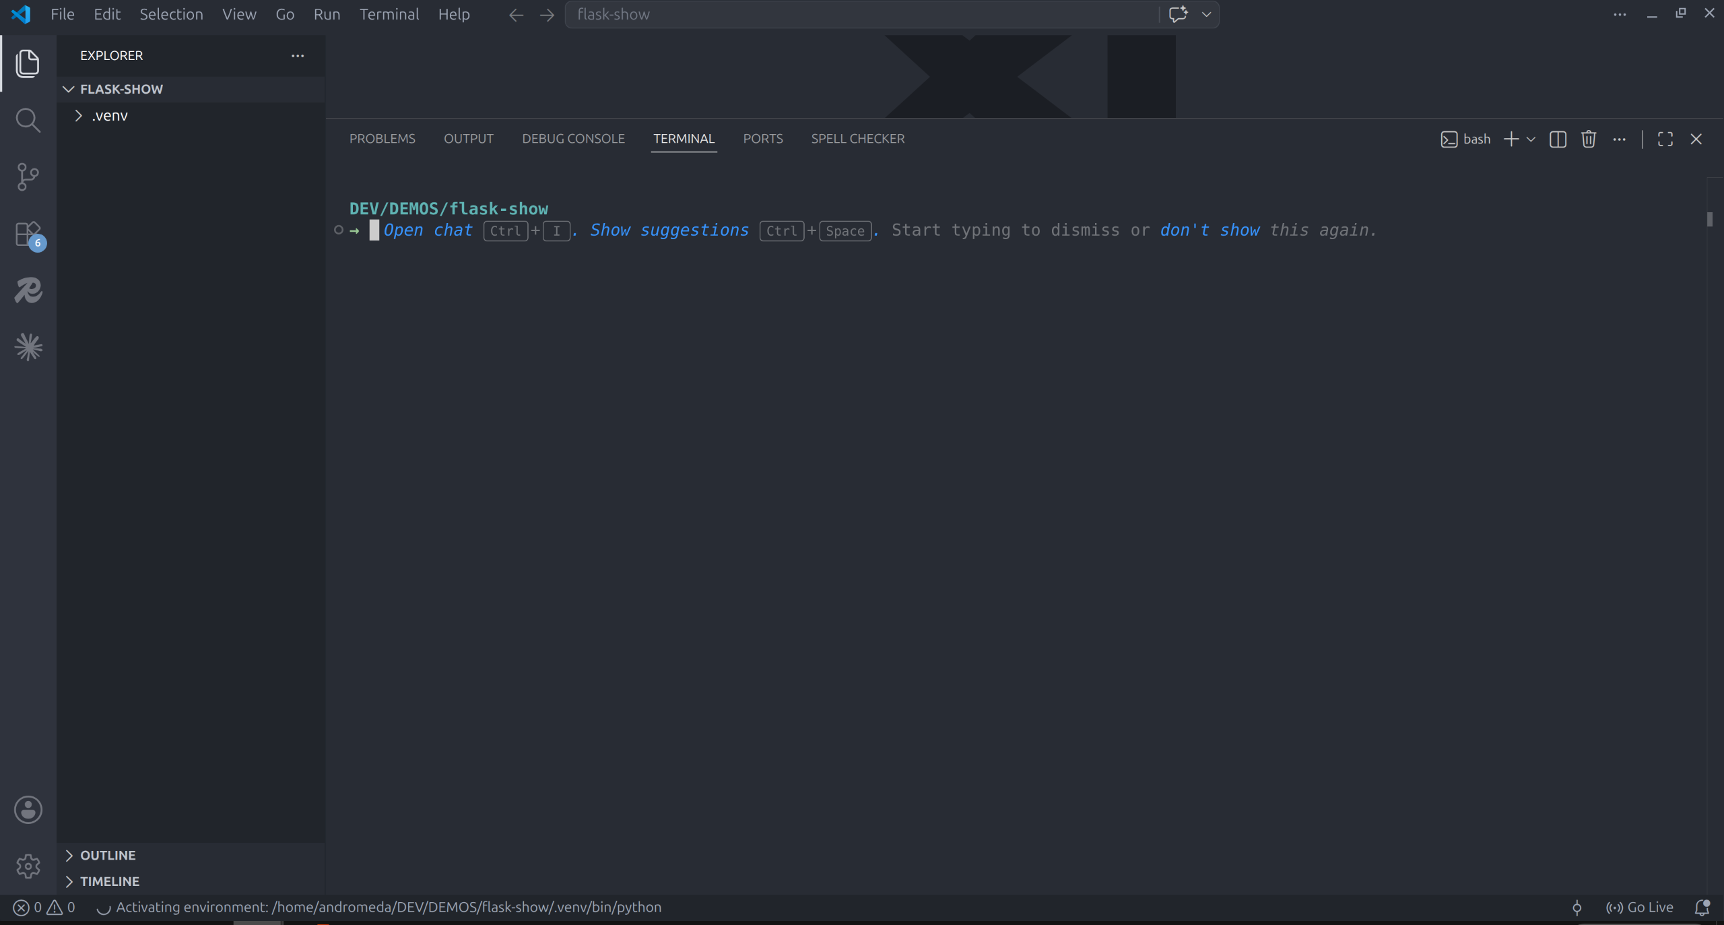1724x925 pixels.
Task: Split the terminal
Action: (1558, 139)
